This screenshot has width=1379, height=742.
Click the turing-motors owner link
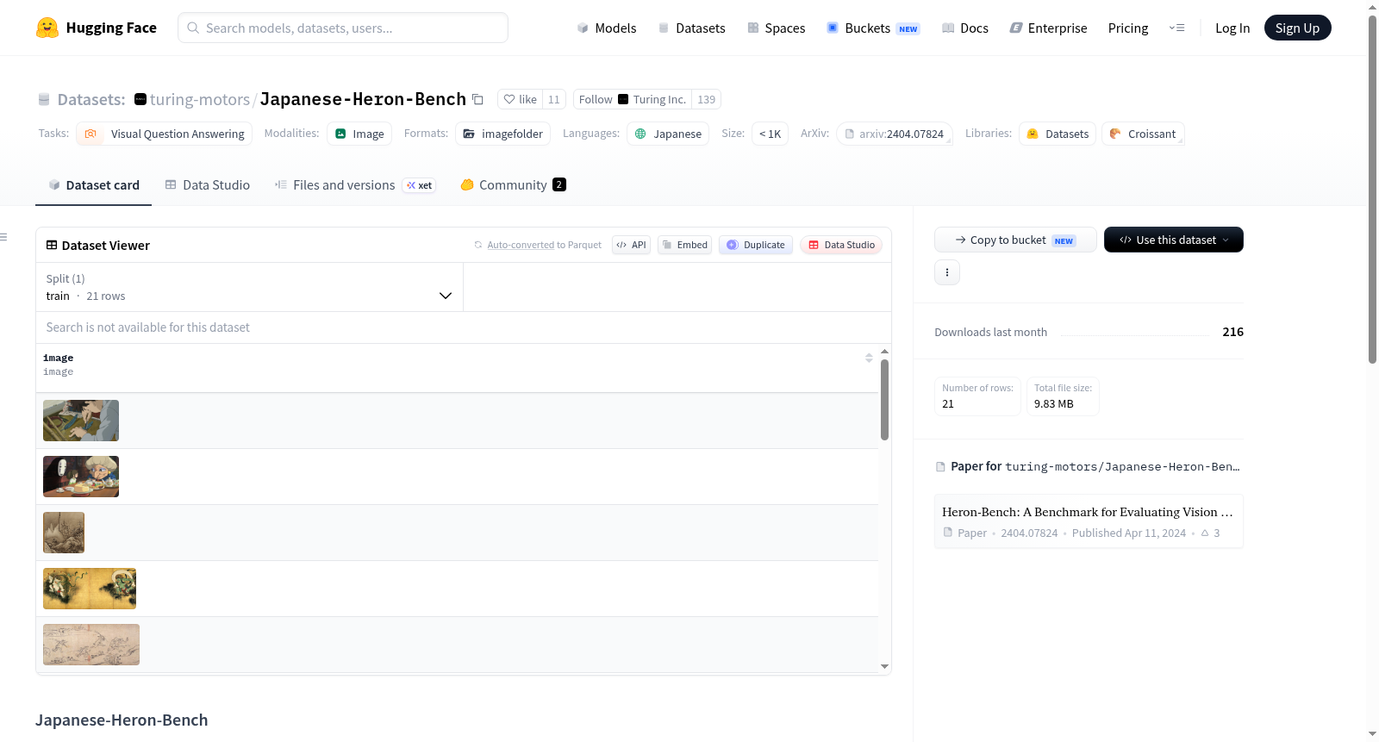tap(200, 99)
